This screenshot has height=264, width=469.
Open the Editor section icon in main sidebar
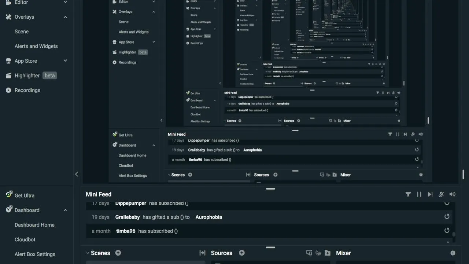coord(8,2)
